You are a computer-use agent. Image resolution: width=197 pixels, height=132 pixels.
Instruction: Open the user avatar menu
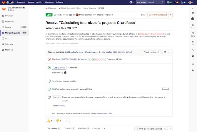point(191,2)
